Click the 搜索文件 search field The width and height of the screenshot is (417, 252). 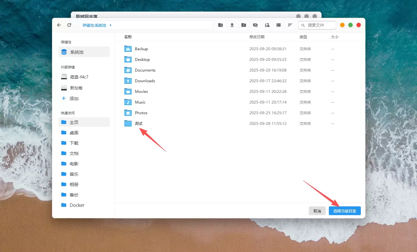coord(320,25)
